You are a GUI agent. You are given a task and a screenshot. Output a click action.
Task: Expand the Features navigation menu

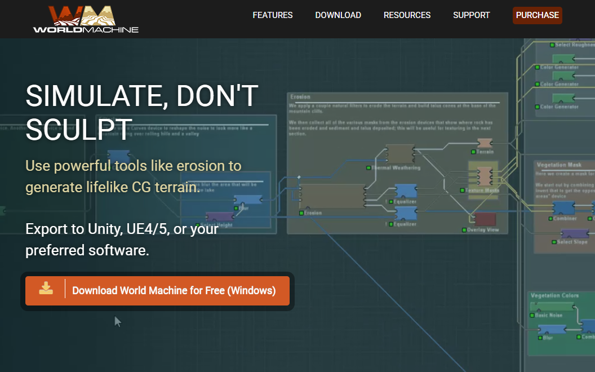pos(273,15)
